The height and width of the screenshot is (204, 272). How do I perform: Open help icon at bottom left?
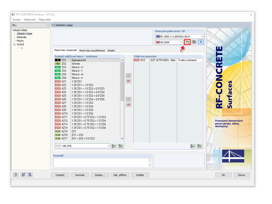click(x=16, y=175)
